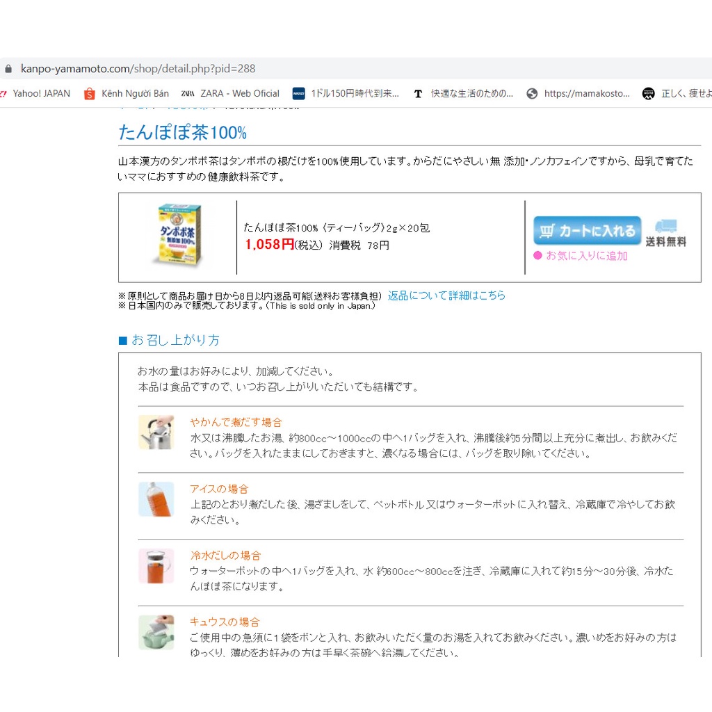Click the round black bookmark favicon
The height and width of the screenshot is (712, 712).
click(x=648, y=94)
